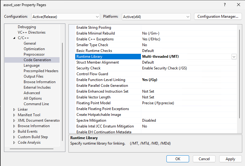Select the Struct Member Alignment property
245x166 pixels.
(x=98, y=62)
